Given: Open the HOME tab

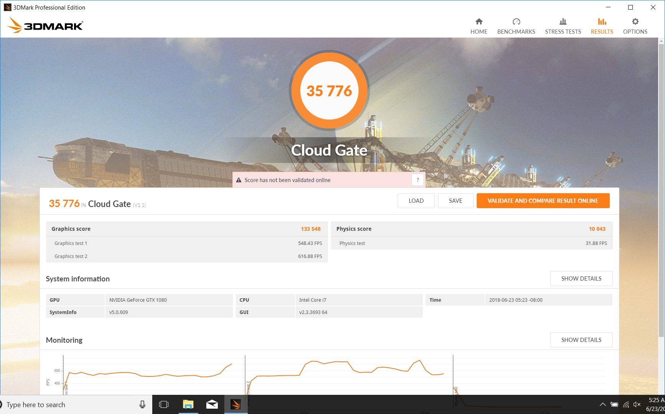Looking at the screenshot, I should point(479,26).
